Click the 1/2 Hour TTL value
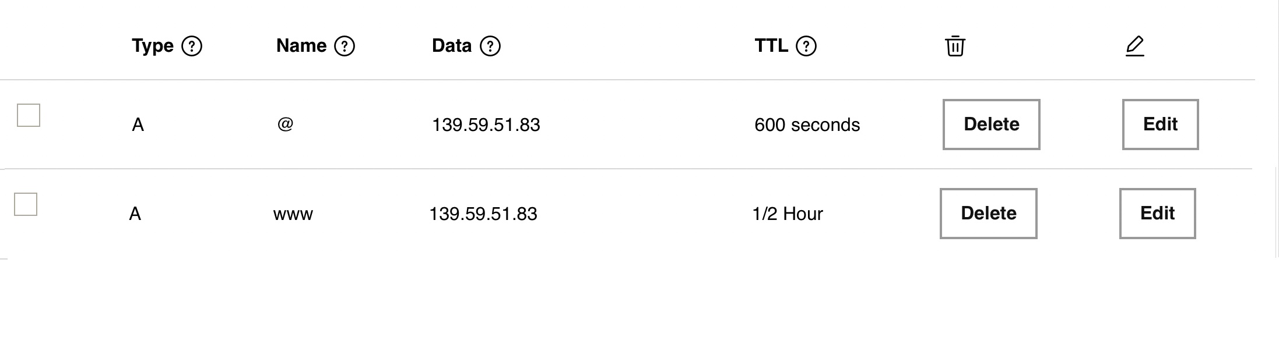The image size is (1279, 348). point(788,214)
